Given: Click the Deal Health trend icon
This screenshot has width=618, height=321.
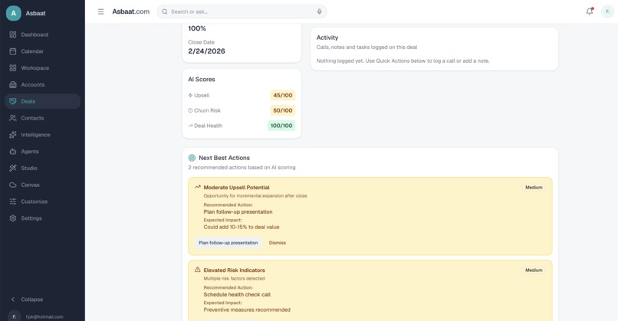Looking at the screenshot, I should (190, 126).
